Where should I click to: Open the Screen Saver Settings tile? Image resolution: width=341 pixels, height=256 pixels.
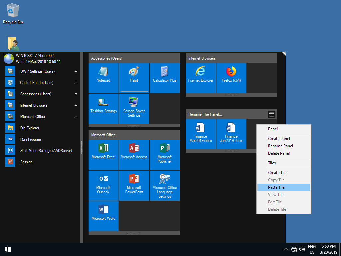pos(134,109)
